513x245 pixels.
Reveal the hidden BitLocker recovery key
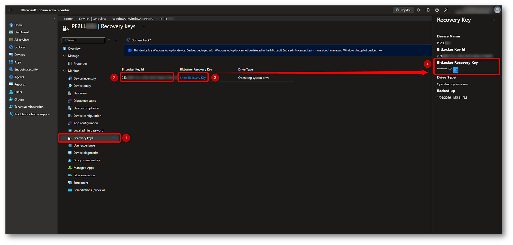450,69
